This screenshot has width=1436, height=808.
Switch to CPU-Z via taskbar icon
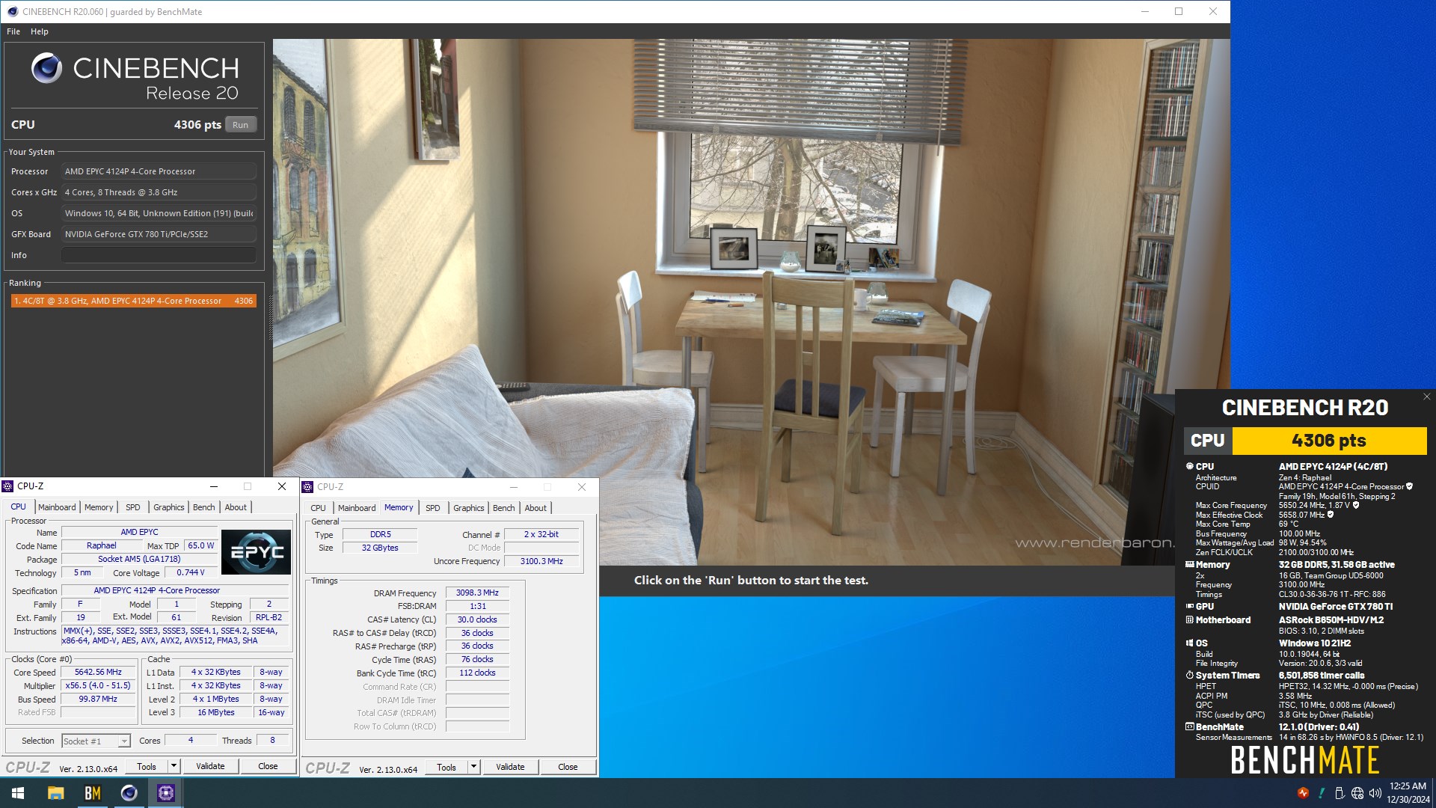165,793
